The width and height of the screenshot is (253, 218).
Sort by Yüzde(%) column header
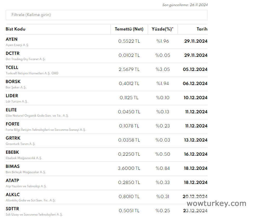162,29
